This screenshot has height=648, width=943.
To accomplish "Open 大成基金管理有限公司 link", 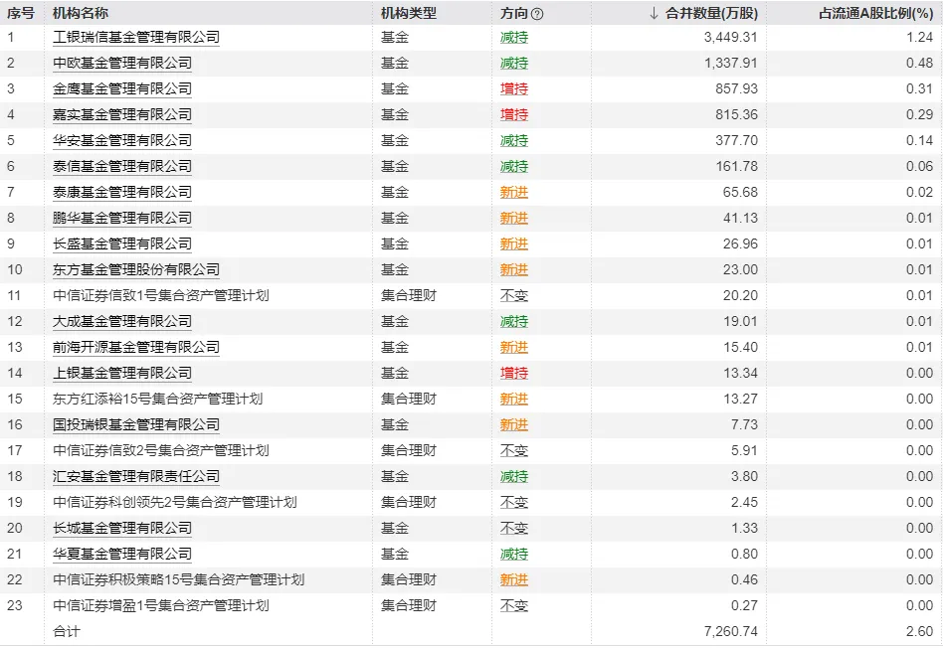I will (x=122, y=322).
